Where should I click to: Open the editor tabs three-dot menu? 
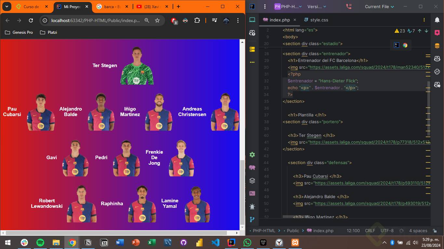(424, 20)
